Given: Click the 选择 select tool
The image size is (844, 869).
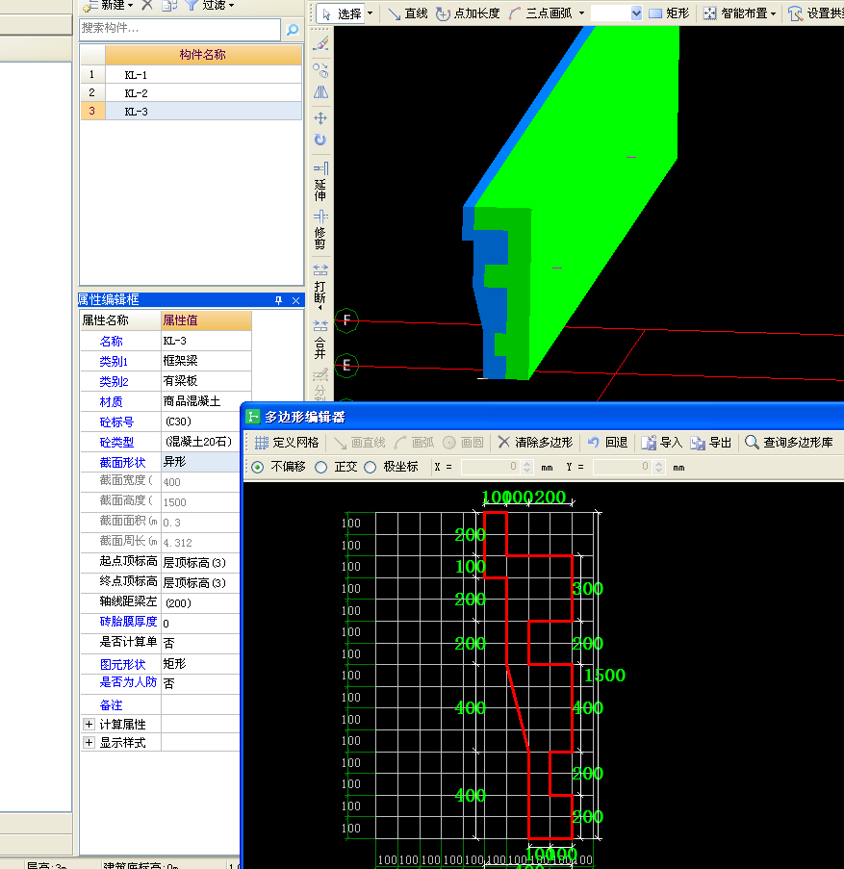Looking at the screenshot, I should click(342, 13).
